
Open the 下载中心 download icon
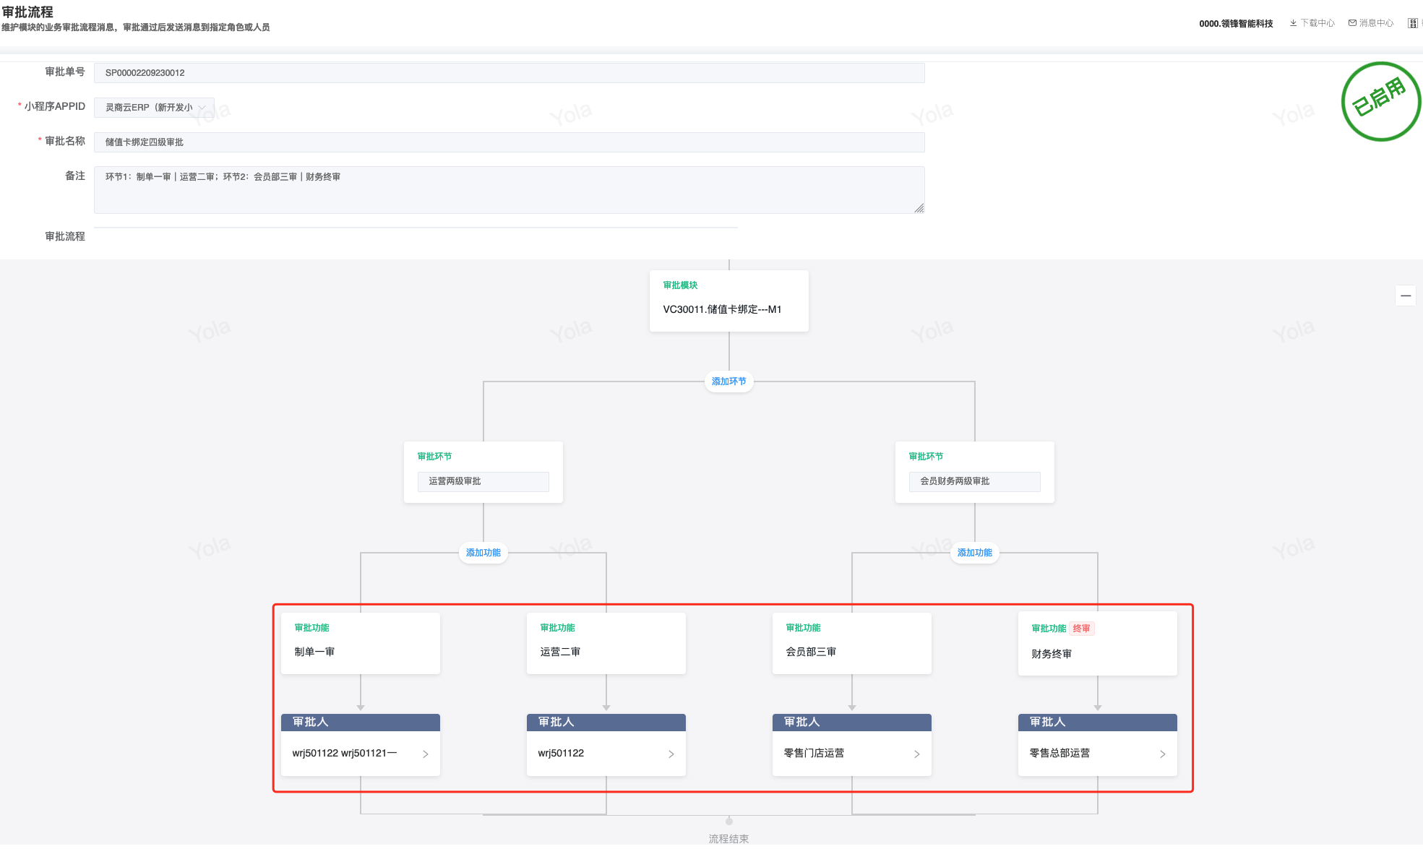1294,23
